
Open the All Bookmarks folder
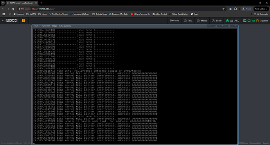261,14
